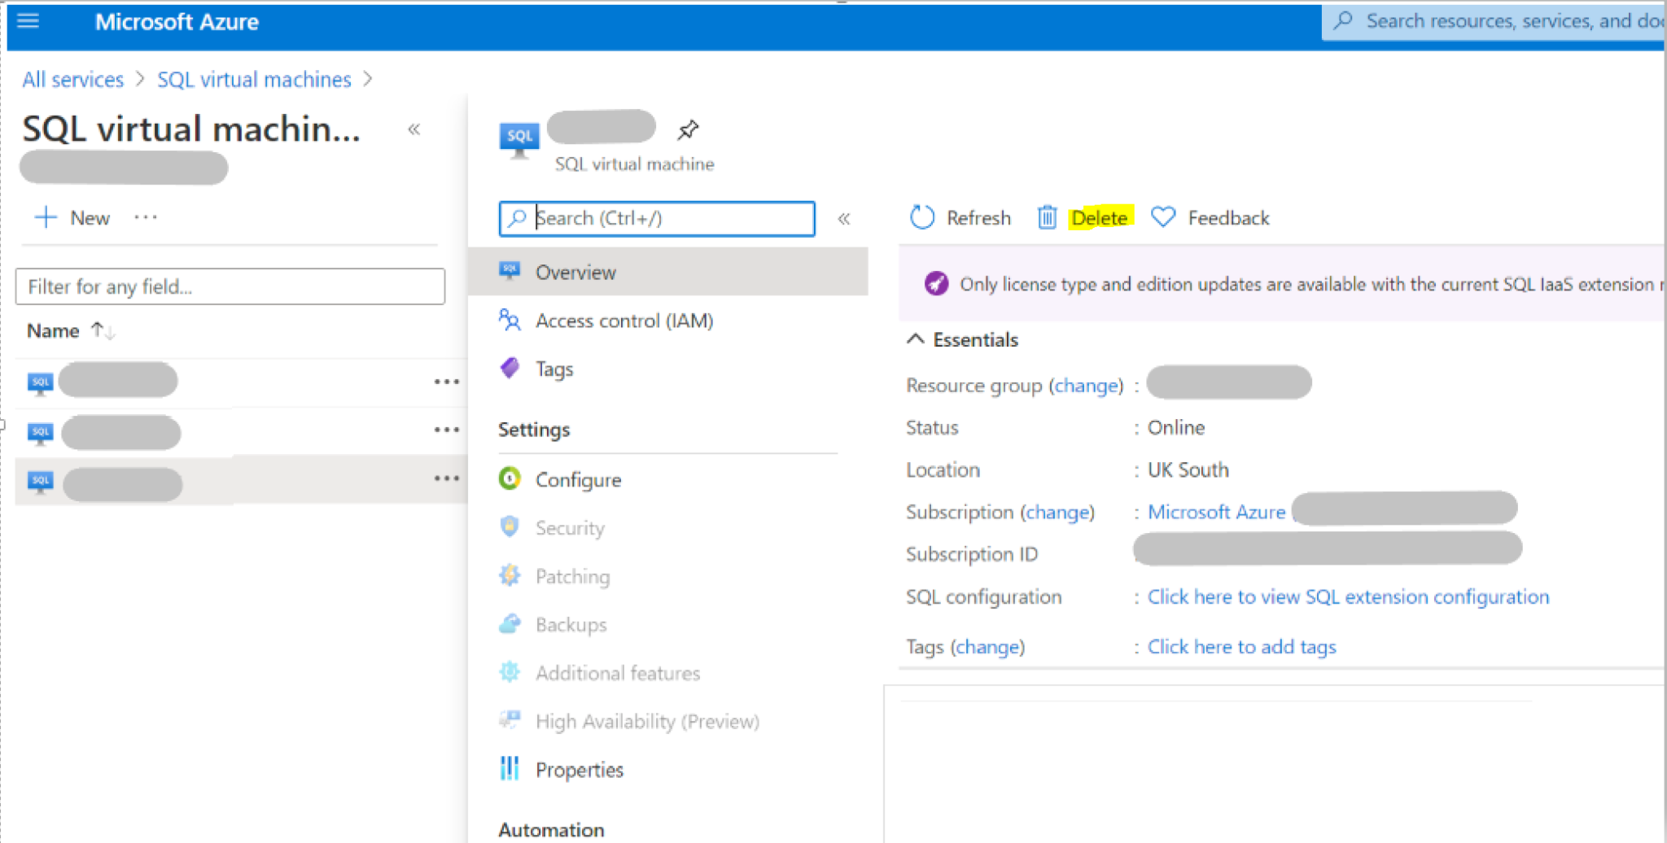Sort the list by Name column arrows
Viewport: 1667px width, 843px height.
[103, 330]
